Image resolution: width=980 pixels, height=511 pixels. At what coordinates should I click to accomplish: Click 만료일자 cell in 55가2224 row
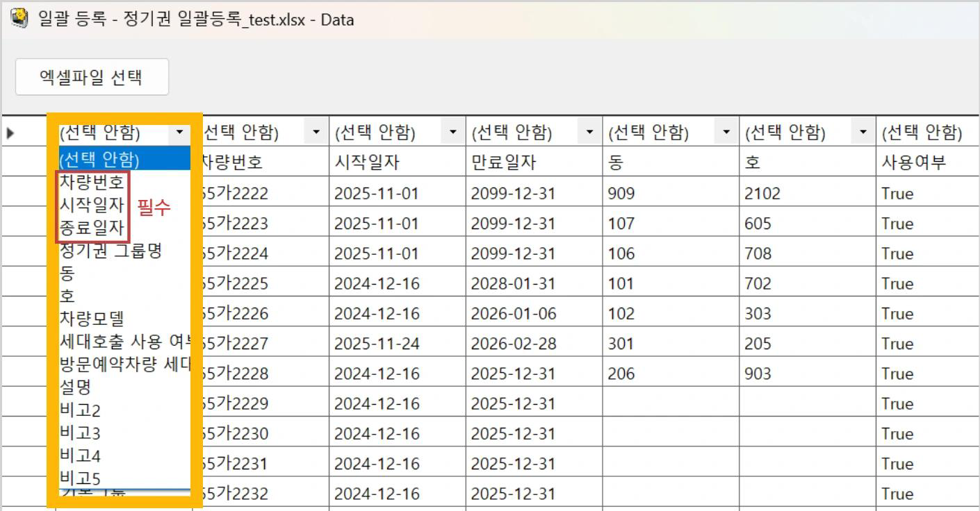pos(534,253)
